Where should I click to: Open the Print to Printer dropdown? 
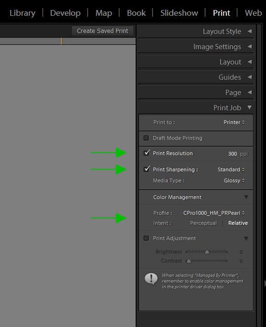point(234,122)
